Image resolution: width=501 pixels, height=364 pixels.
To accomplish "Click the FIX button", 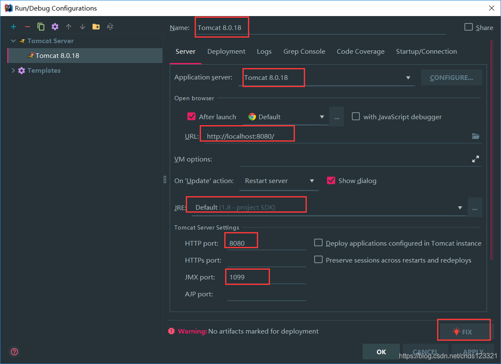I will coord(465,332).
